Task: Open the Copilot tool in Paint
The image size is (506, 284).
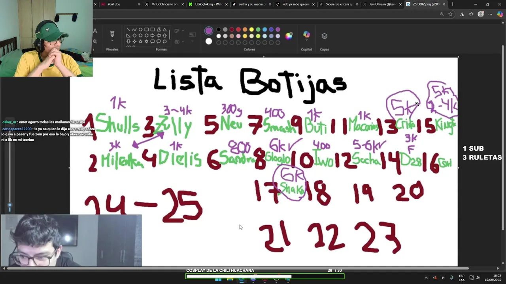Action: [306, 34]
